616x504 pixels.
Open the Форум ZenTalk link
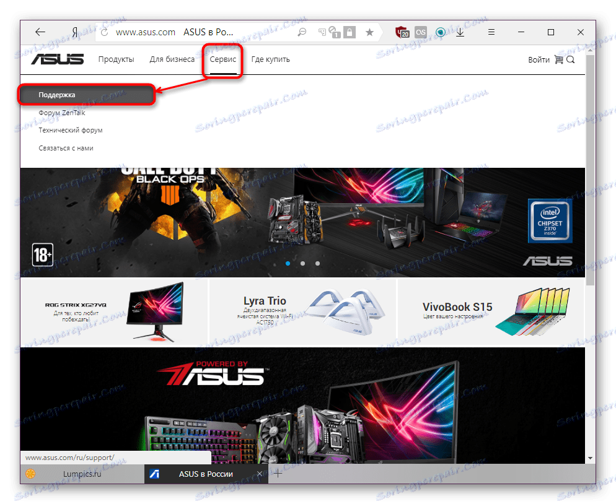[62, 113]
